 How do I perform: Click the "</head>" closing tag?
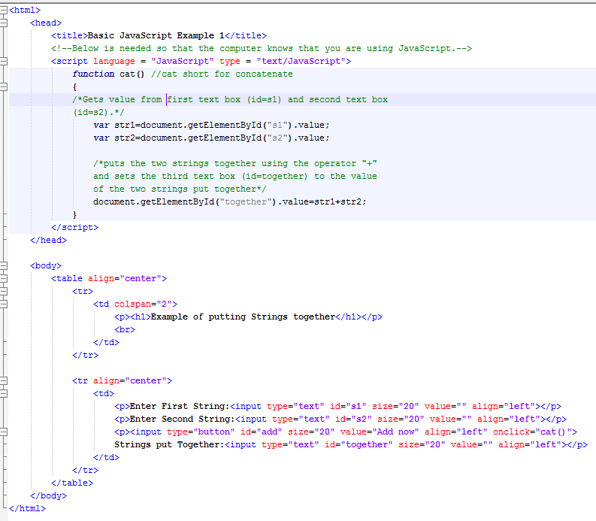point(49,241)
